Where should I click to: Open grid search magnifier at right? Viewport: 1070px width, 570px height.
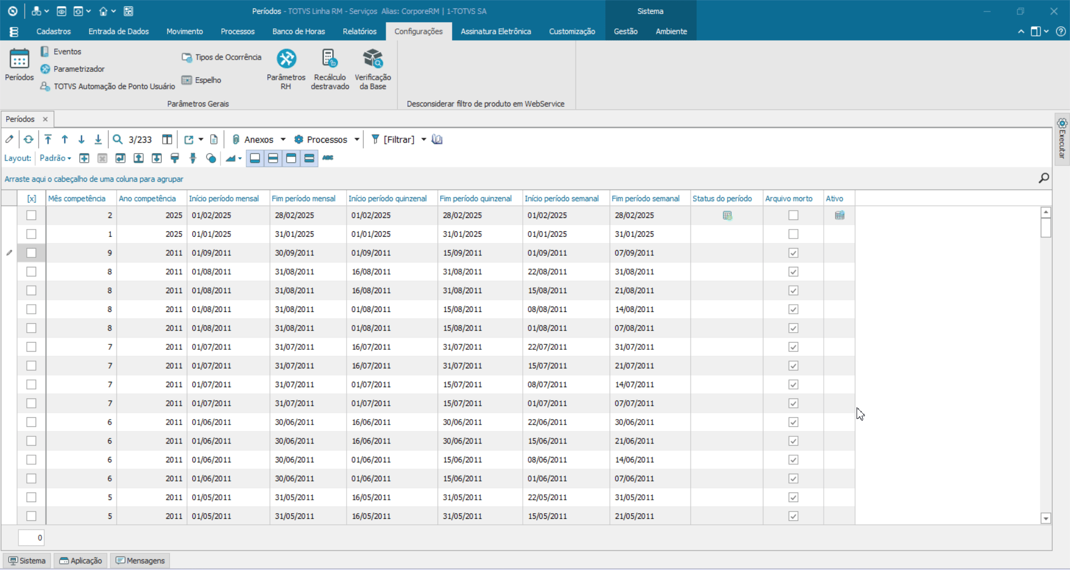point(1044,178)
